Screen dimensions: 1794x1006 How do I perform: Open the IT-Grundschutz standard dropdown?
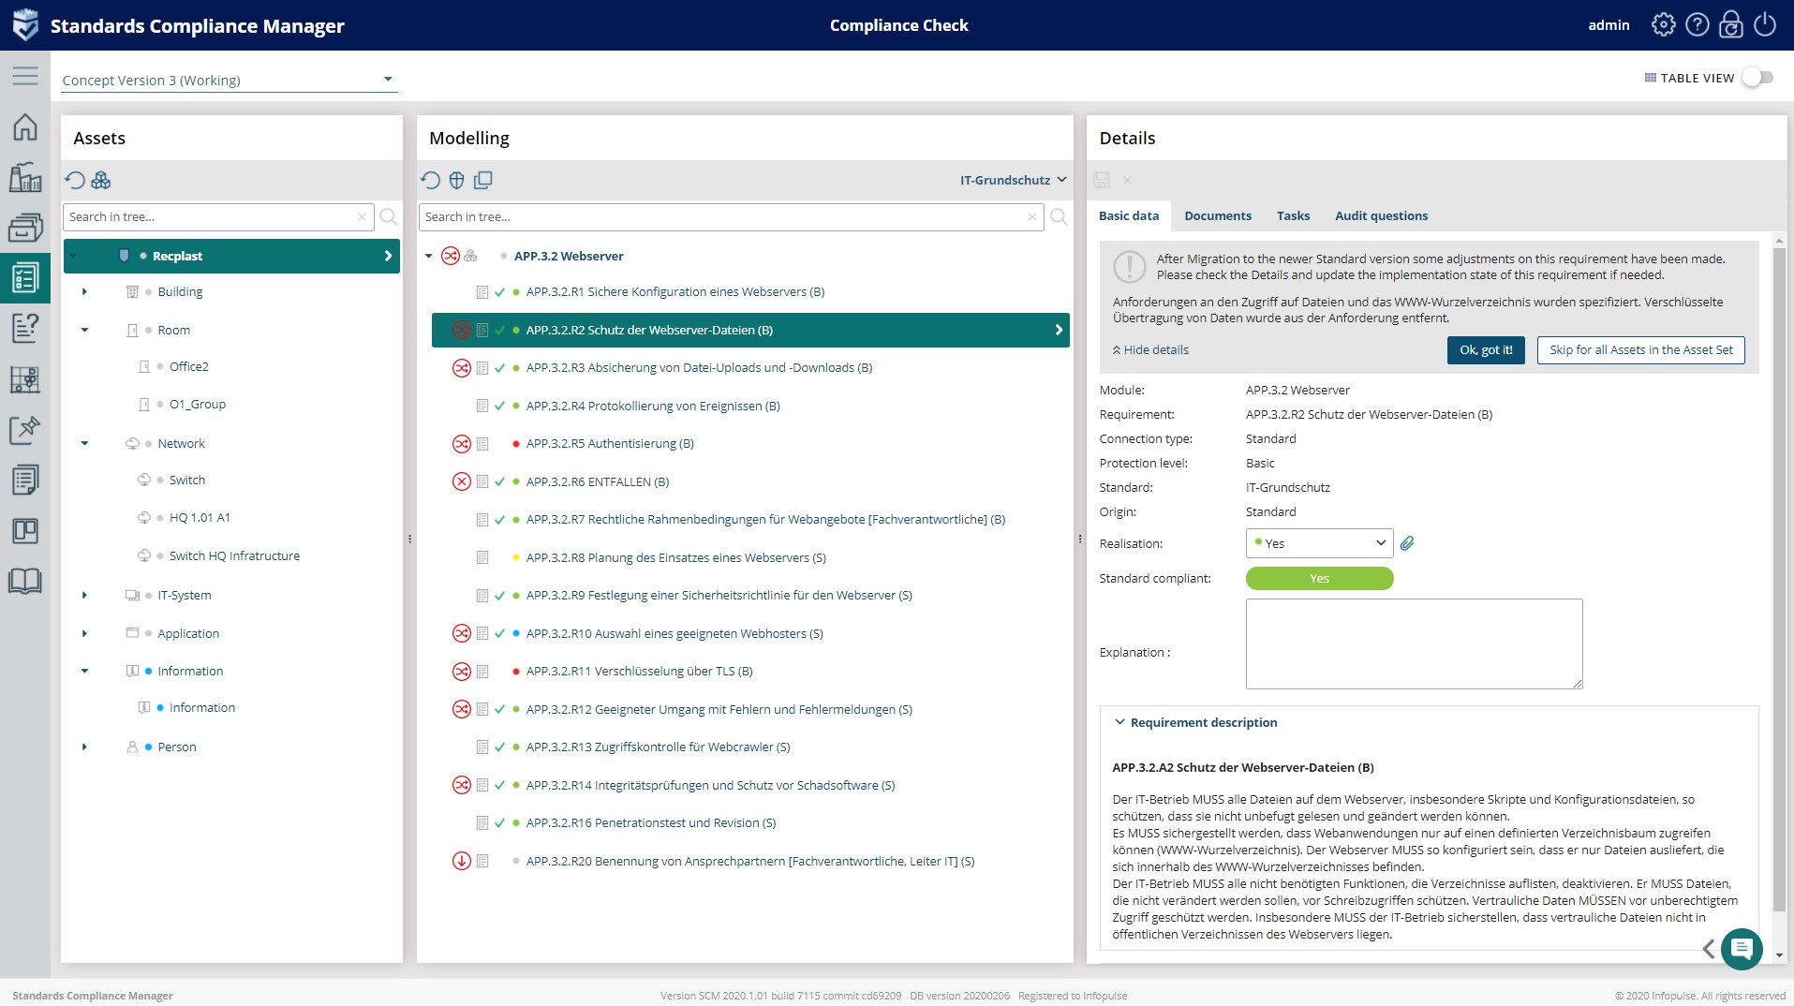1013,180
